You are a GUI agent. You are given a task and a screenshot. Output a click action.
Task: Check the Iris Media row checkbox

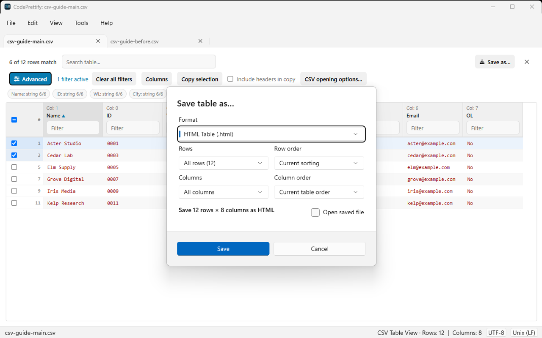(x=14, y=191)
